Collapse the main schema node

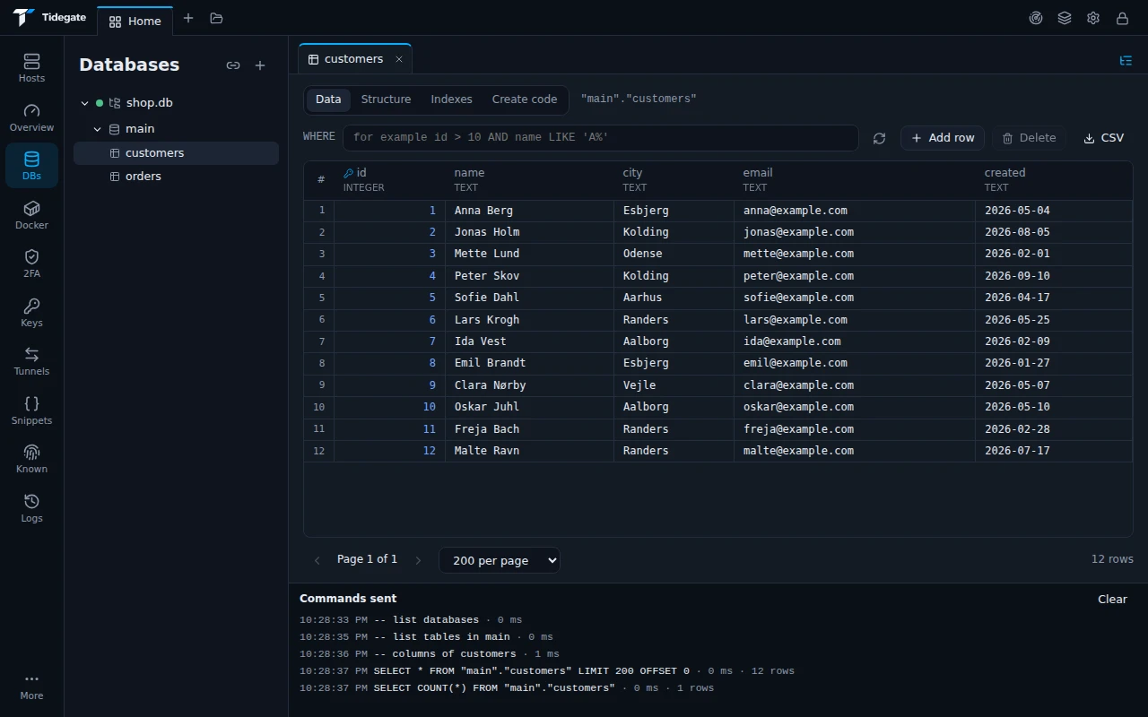(98, 129)
